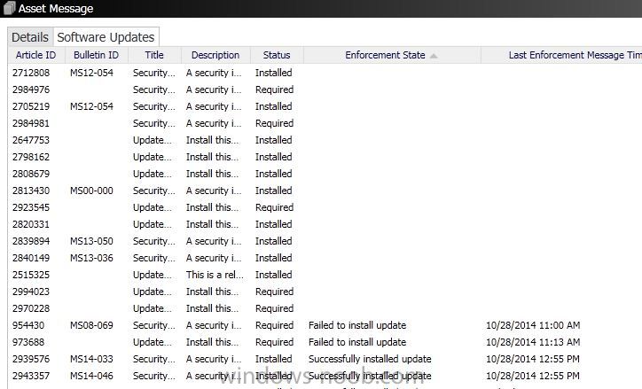The width and height of the screenshot is (642, 389).
Task: Sort by Bulletin ID column header
Action: point(97,55)
